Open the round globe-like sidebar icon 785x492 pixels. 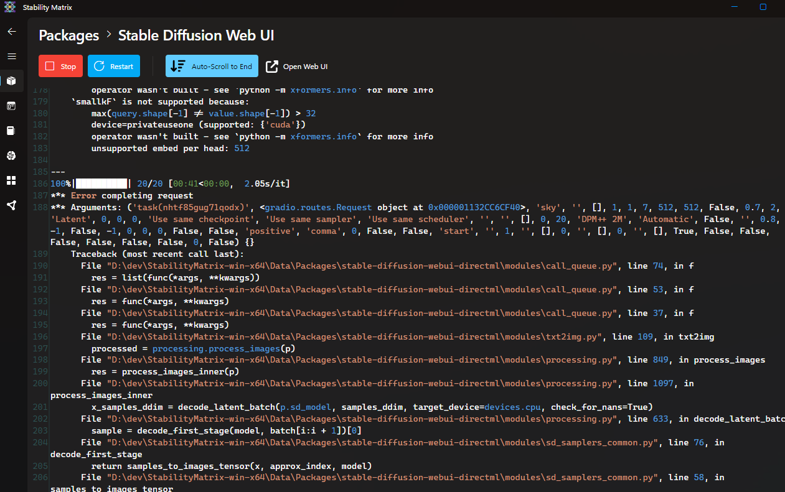click(x=11, y=155)
